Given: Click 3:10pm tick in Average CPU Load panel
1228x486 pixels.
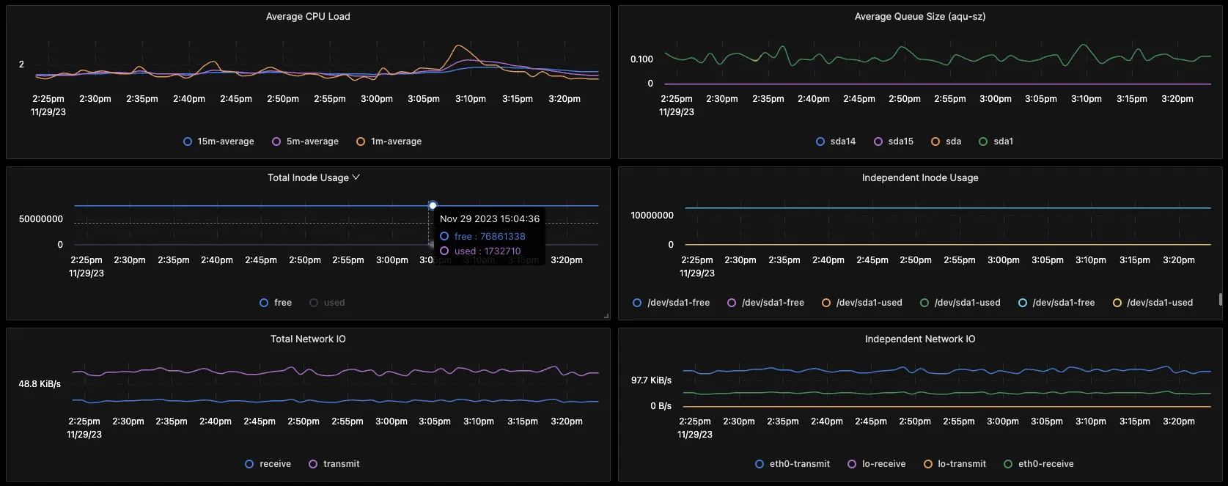Looking at the screenshot, I should (x=471, y=99).
